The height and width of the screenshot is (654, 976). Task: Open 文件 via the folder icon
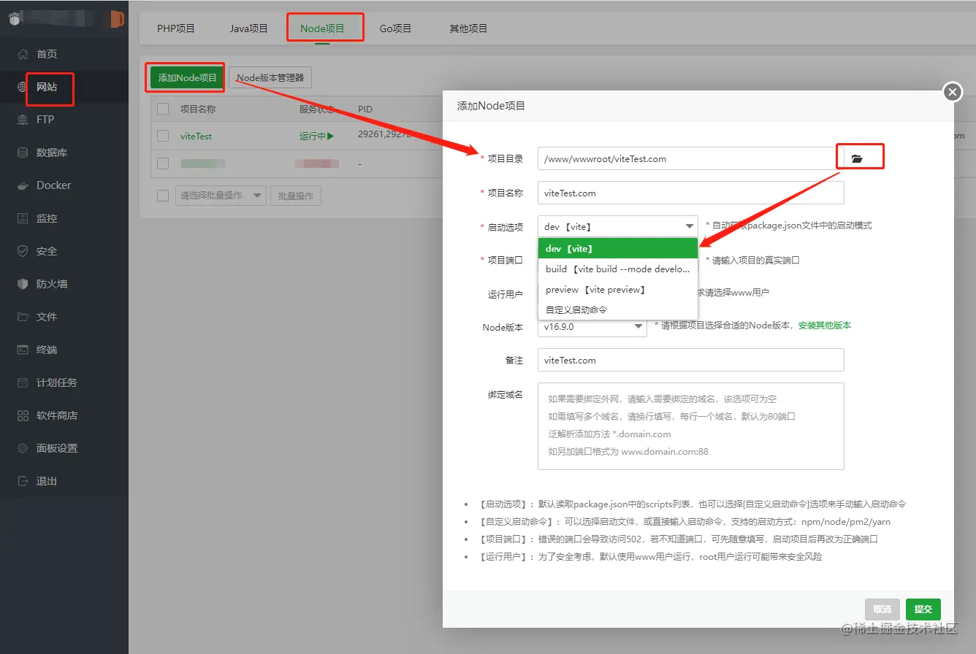23,317
